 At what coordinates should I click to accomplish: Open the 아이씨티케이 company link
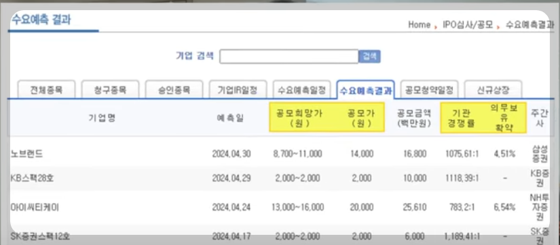pyautogui.click(x=35, y=207)
